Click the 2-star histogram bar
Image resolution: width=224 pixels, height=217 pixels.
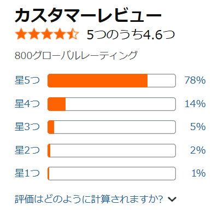pos(111,150)
